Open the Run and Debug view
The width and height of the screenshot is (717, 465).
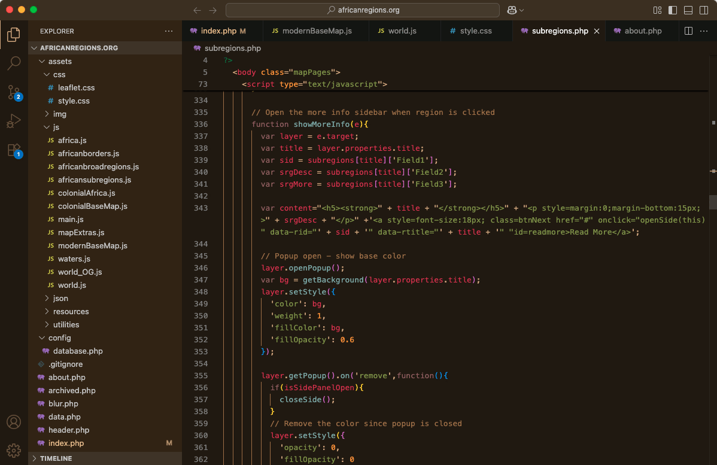(14, 121)
